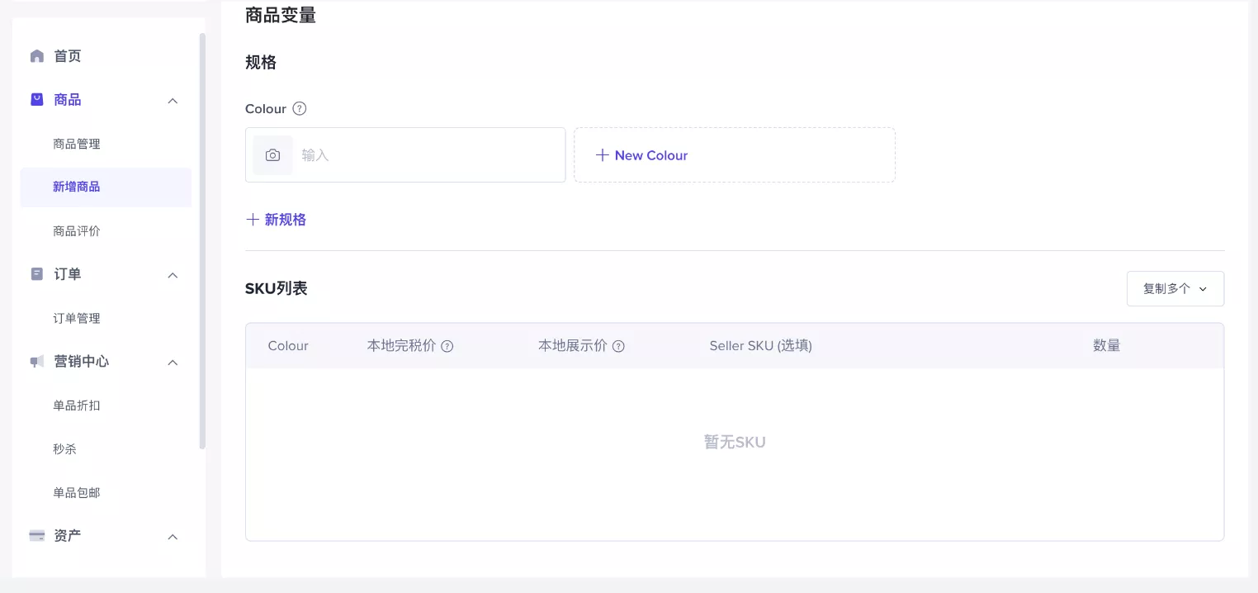
Task: Click the sidebar vertical scrollbar
Action: click(x=203, y=241)
